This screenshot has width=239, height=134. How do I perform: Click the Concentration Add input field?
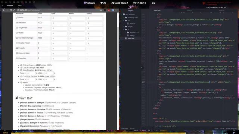[x=59, y=54]
